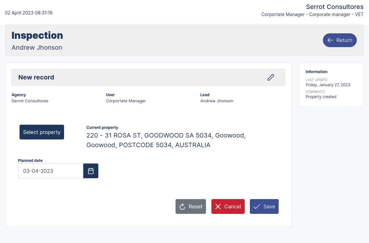The height and width of the screenshot is (243, 369).
Task: Click the pencil edit icon in New record
Action: coord(271,77)
